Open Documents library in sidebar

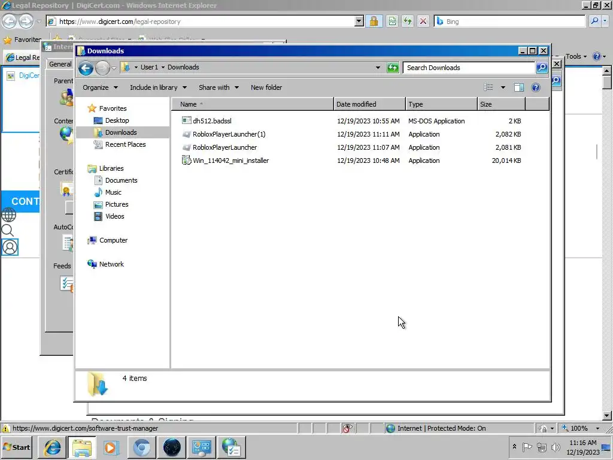click(x=121, y=180)
